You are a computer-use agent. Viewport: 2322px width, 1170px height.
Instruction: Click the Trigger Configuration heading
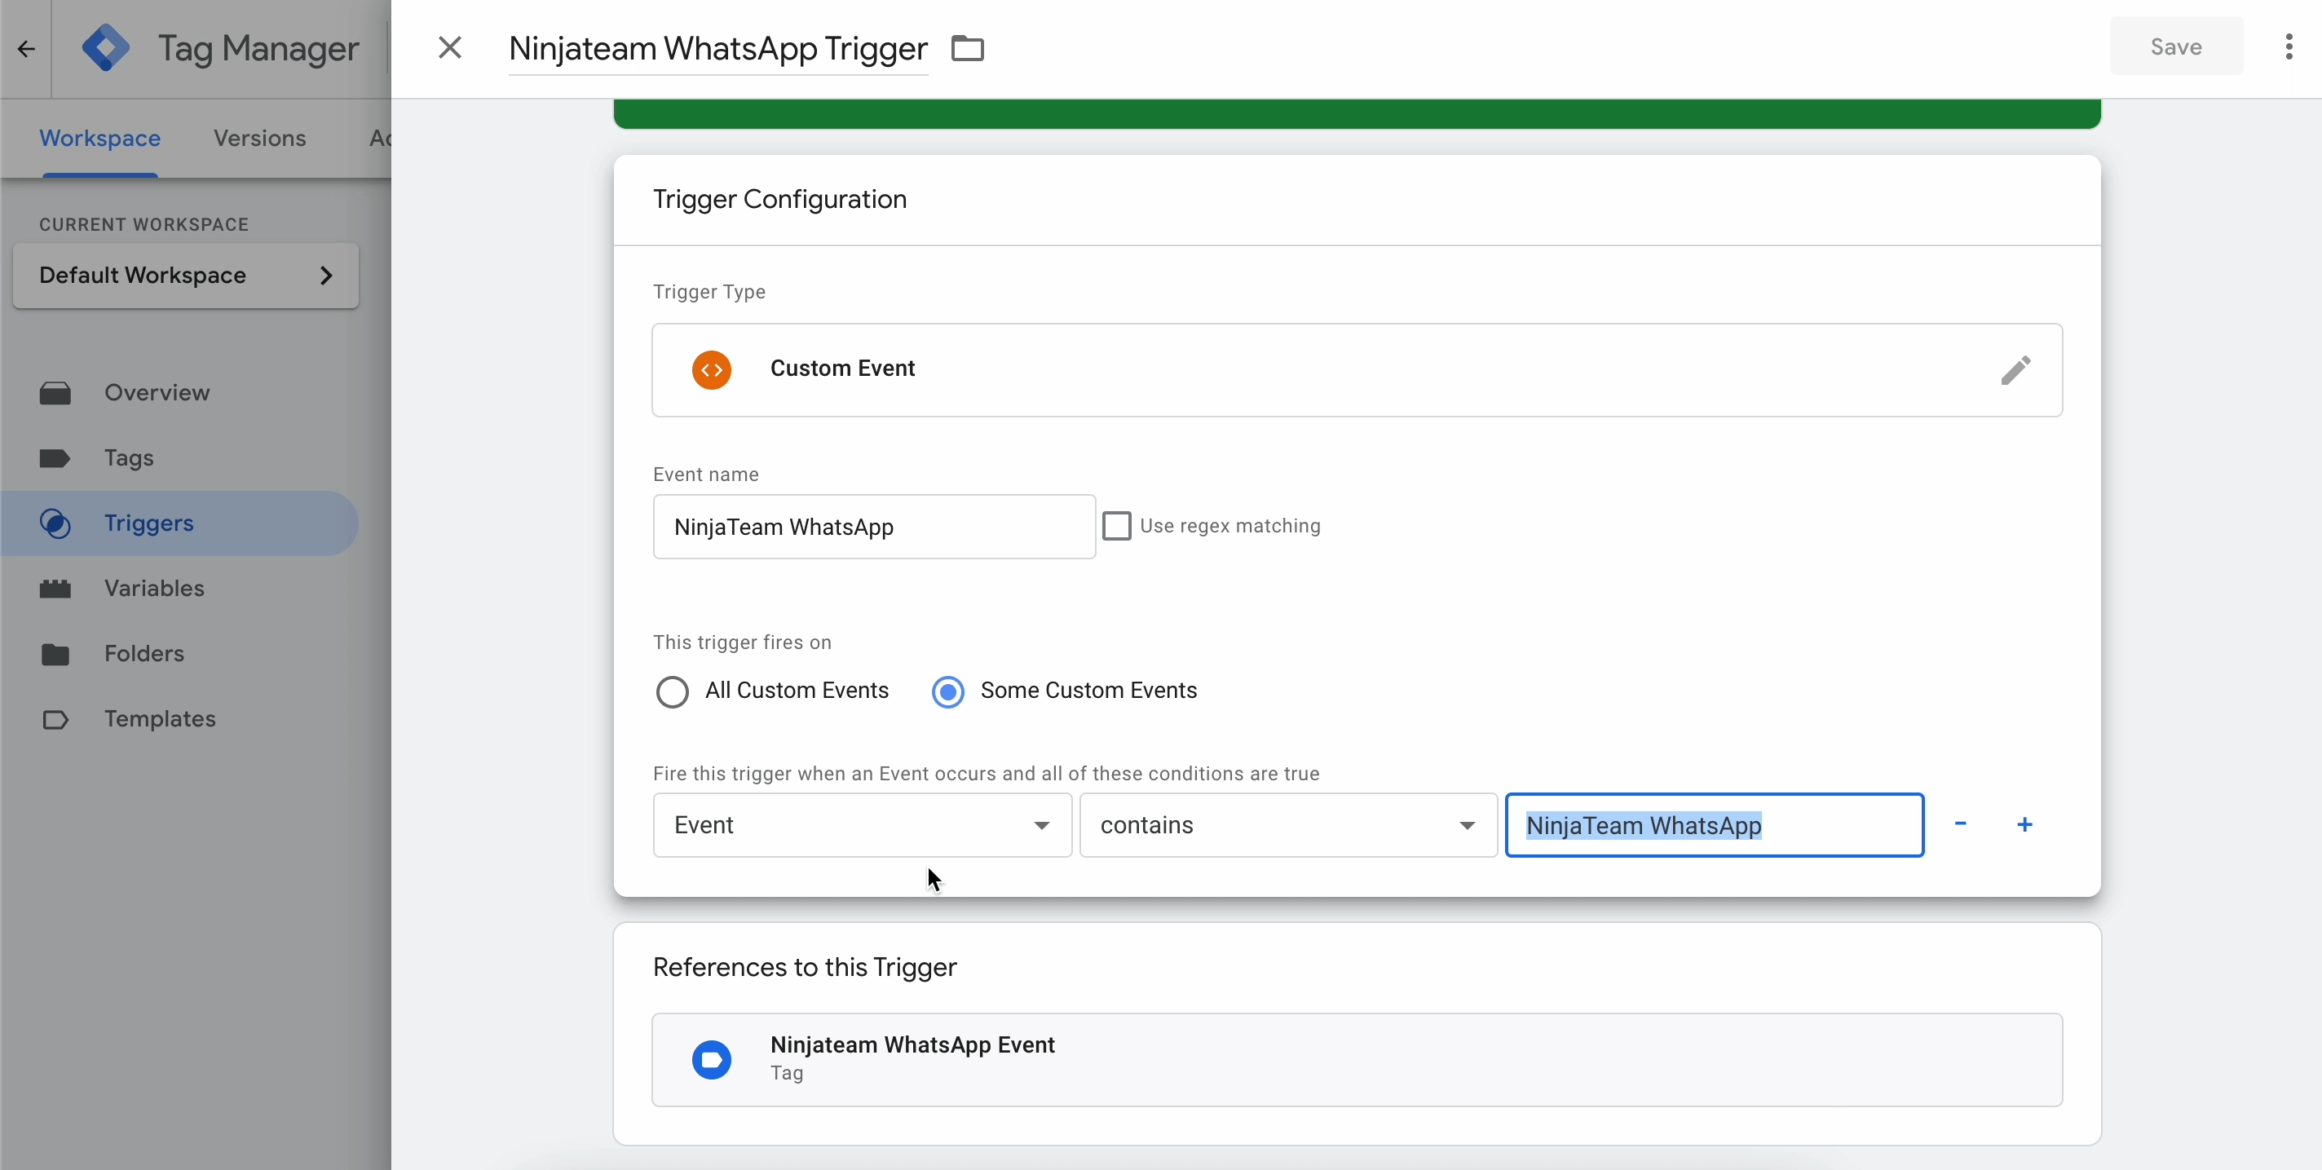779,199
